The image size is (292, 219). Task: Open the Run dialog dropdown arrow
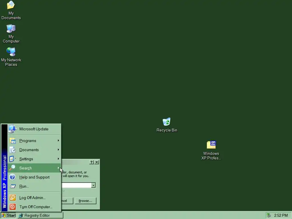pyautogui.click(x=93, y=185)
